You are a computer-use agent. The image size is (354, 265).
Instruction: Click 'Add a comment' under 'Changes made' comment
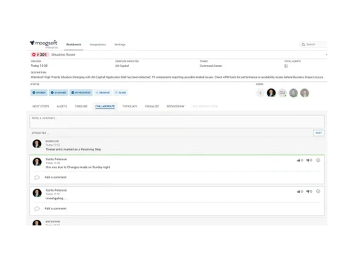tap(55, 177)
